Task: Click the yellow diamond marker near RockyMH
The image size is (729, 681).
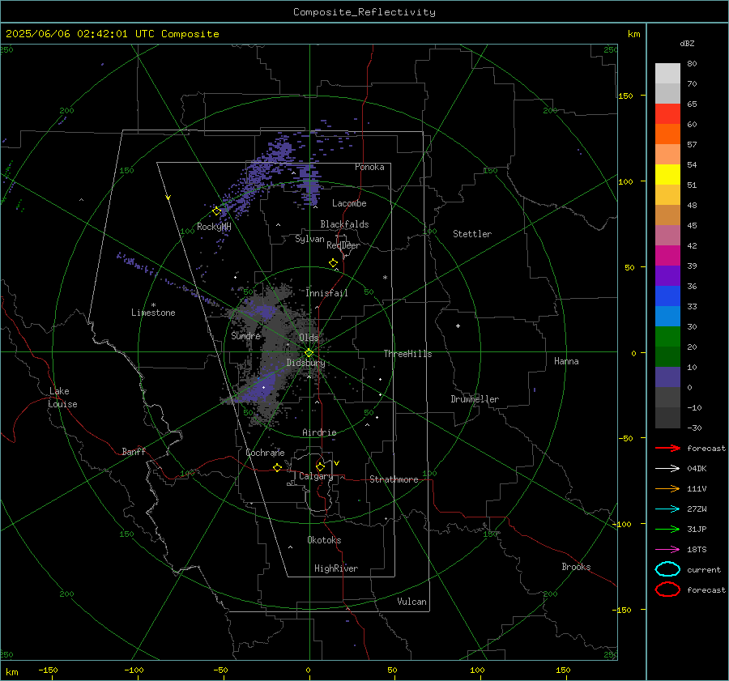Action: [216, 211]
